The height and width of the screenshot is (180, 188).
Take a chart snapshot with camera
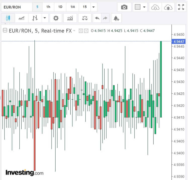[x=124, y=7]
